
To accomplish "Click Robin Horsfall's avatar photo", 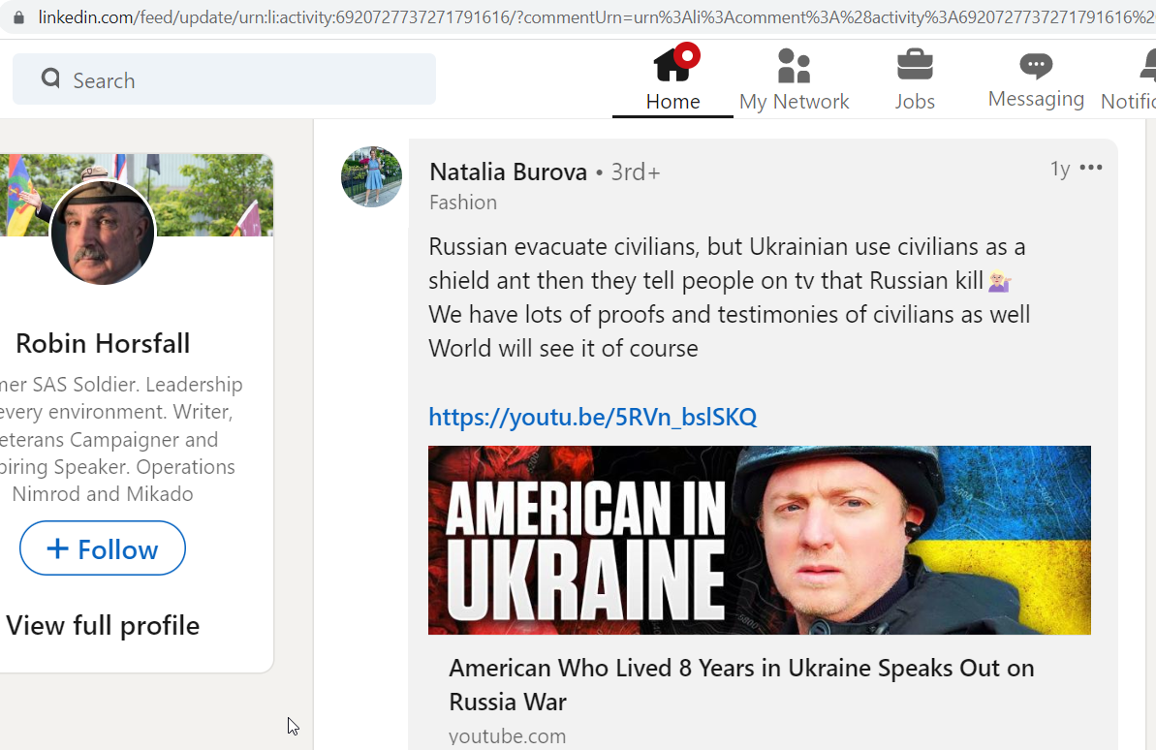I will click(x=103, y=233).
